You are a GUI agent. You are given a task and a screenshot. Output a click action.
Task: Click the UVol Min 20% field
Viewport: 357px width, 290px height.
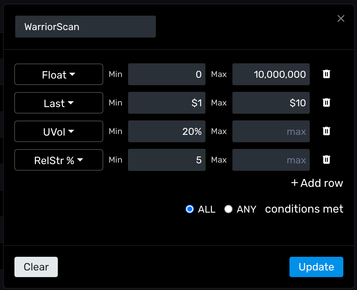pyautogui.click(x=166, y=131)
